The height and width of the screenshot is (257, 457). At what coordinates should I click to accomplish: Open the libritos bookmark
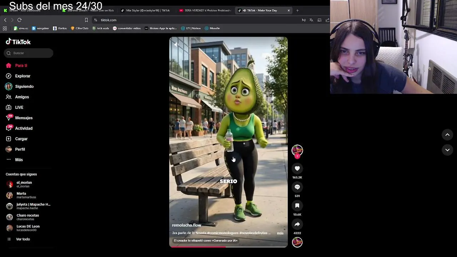pyautogui.click(x=60, y=28)
